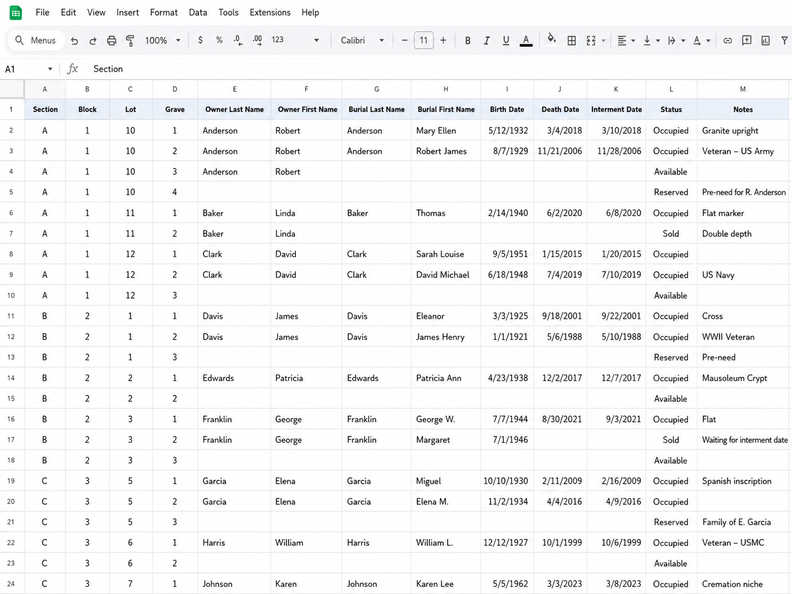
Task: Select the cell reading Cremation niche
Action: (743, 584)
